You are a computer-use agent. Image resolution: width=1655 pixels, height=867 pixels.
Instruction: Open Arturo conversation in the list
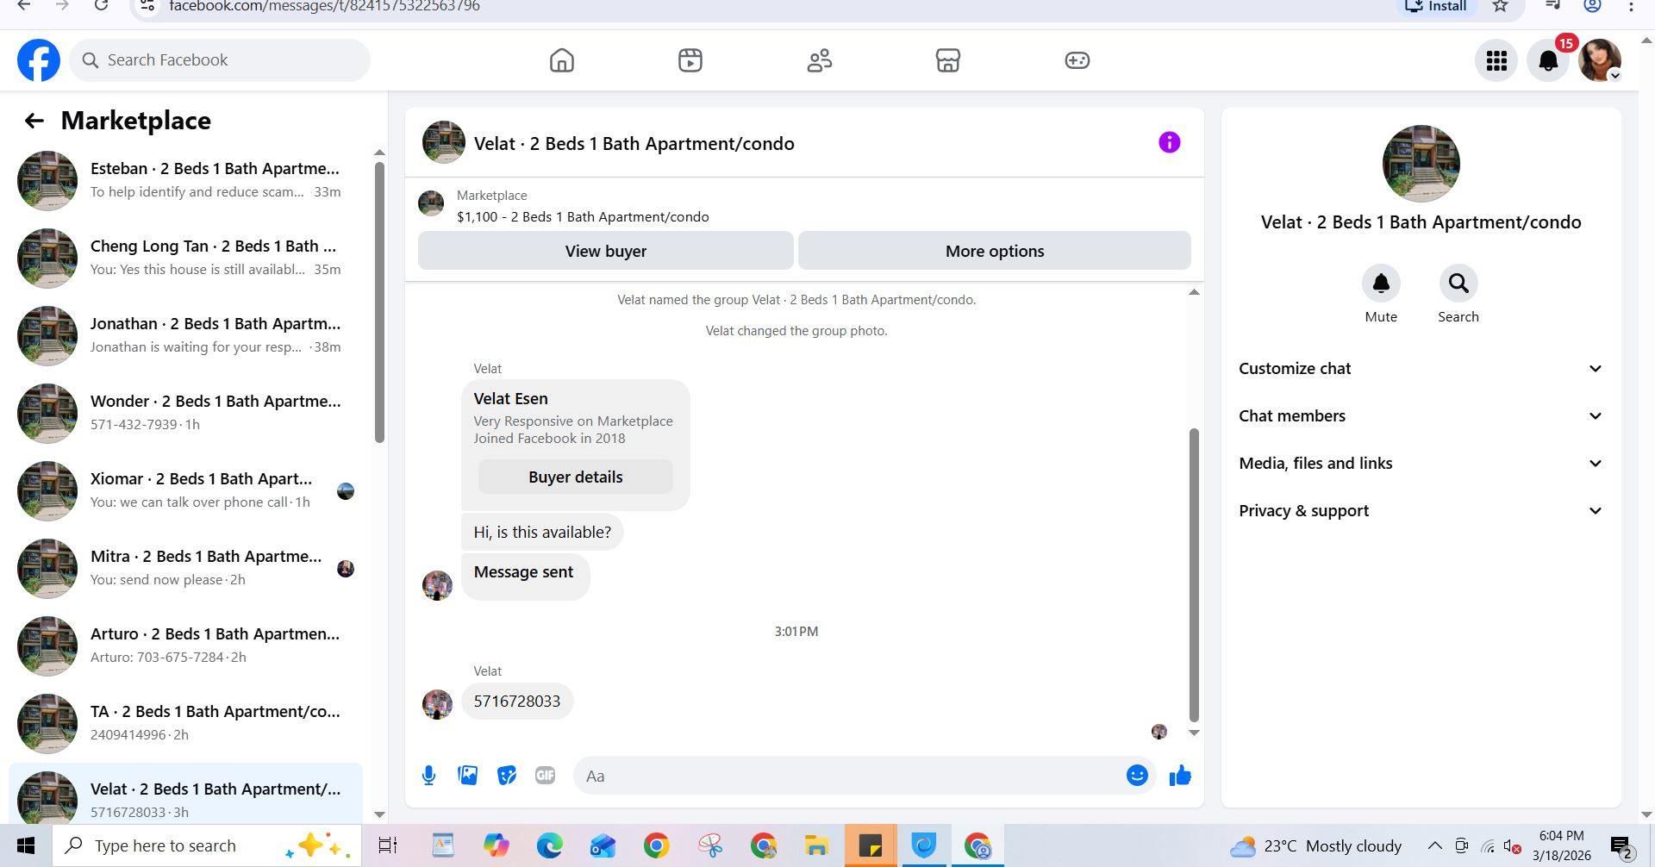coord(185,646)
